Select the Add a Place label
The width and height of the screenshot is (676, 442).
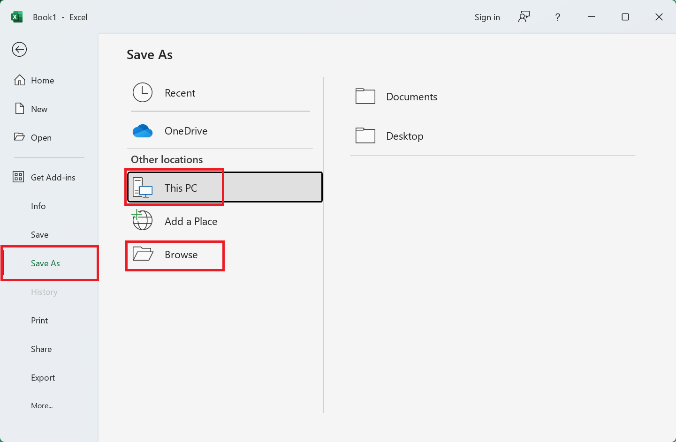pos(191,221)
